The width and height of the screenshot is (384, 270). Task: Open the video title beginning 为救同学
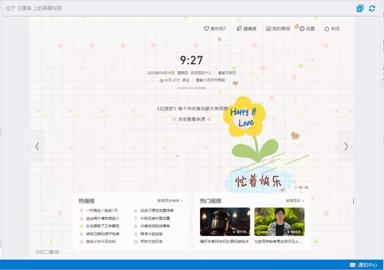click(x=278, y=241)
